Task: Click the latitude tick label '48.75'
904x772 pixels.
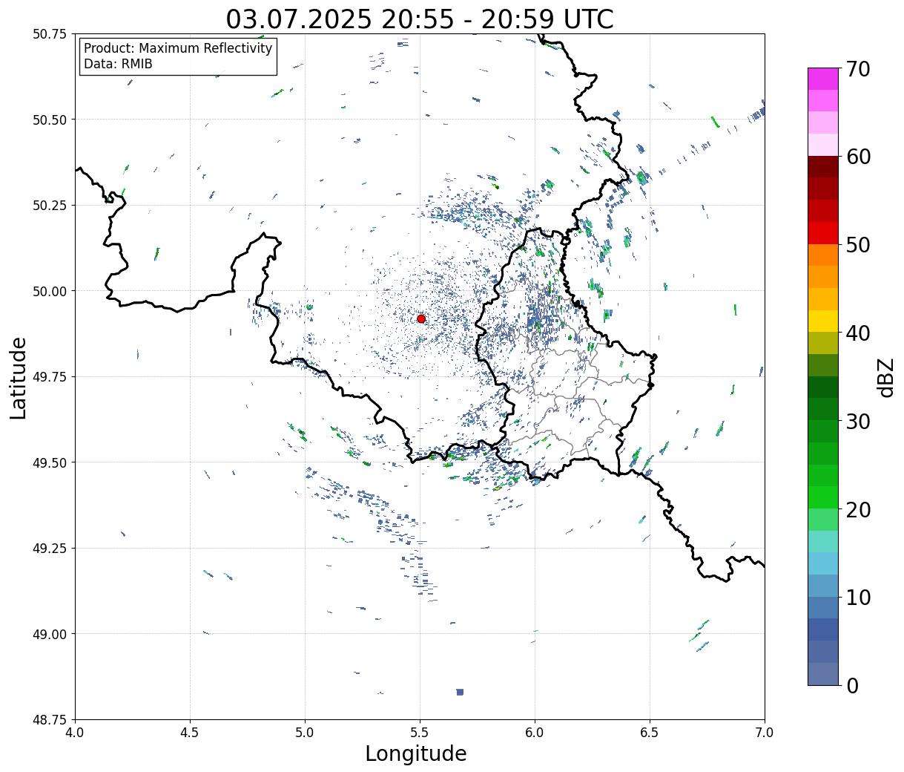Action: (x=50, y=720)
